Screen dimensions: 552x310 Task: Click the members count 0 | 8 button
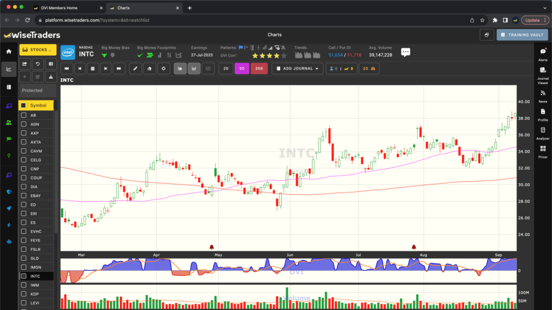(x=341, y=68)
